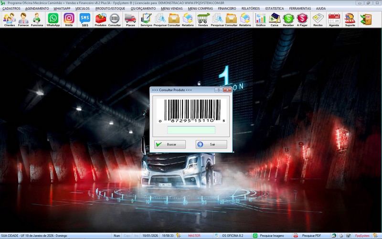
Task: Open the CADASTROS menu
Action: click(11, 9)
